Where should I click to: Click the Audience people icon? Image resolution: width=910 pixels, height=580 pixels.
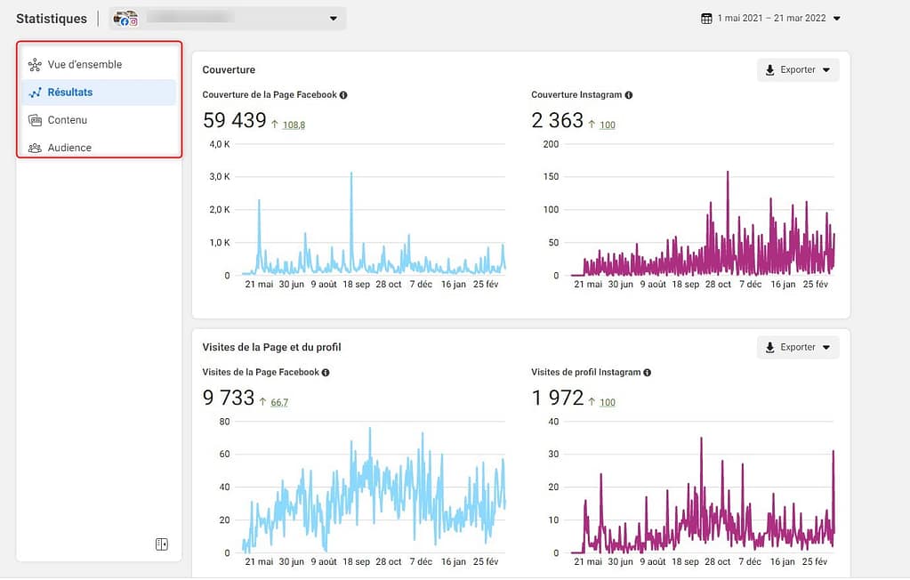[35, 148]
